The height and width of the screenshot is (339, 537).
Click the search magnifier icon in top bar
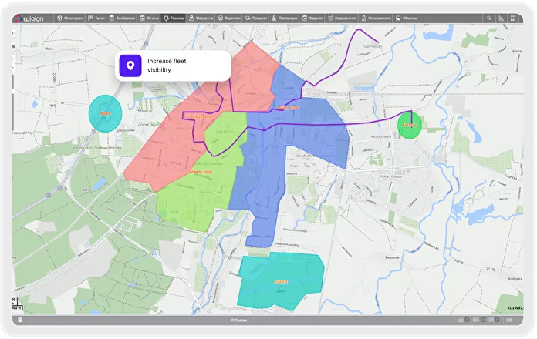tap(488, 18)
